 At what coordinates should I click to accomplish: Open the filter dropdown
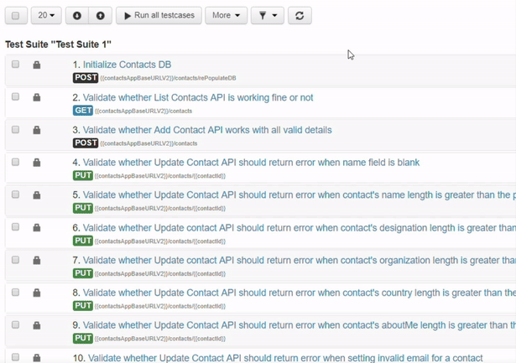pos(268,16)
